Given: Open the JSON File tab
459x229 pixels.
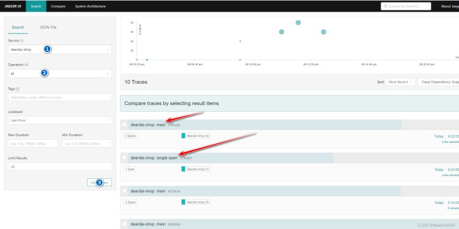Looking at the screenshot, I should [x=48, y=27].
